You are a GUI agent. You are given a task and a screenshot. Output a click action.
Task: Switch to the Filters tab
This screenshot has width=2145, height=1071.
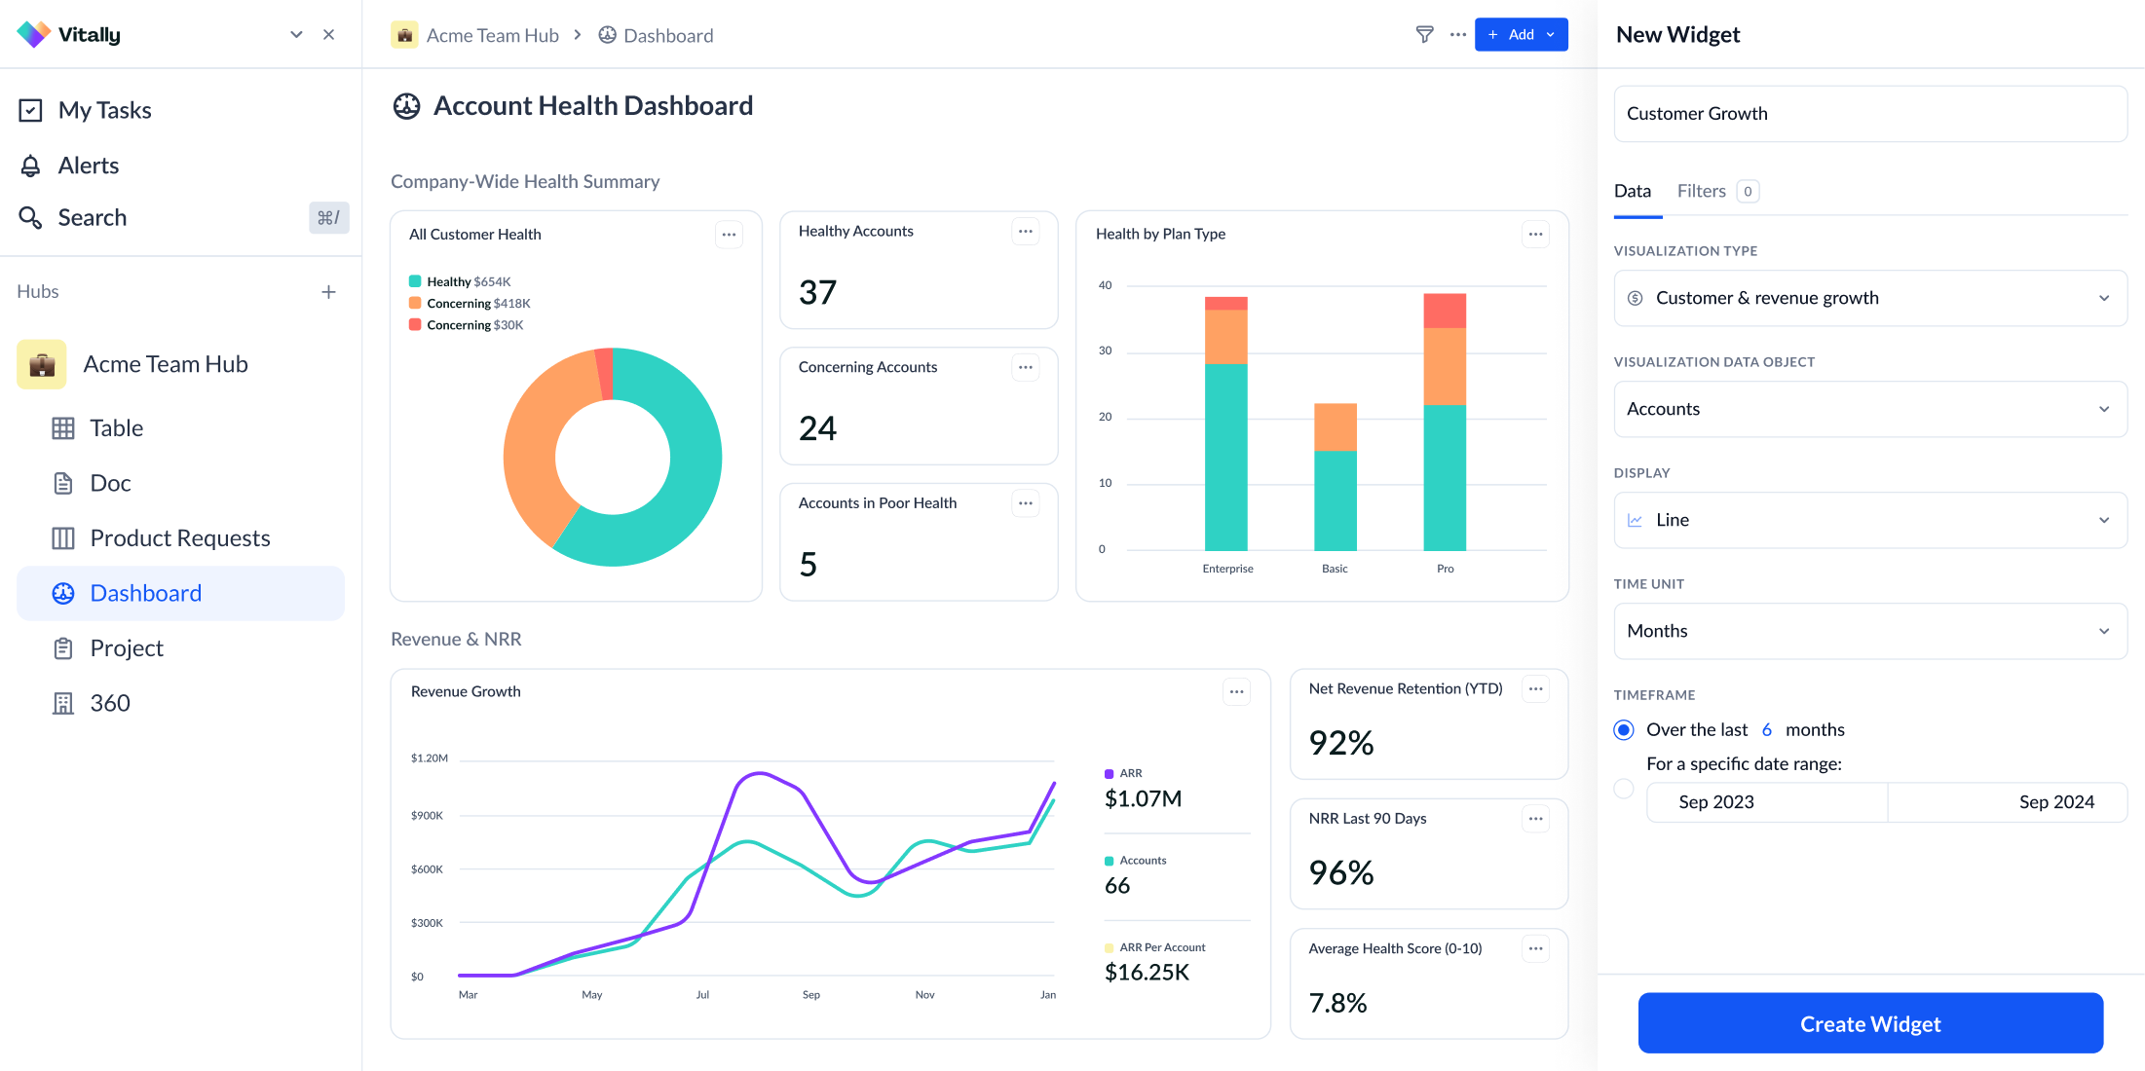(1717, 191)
